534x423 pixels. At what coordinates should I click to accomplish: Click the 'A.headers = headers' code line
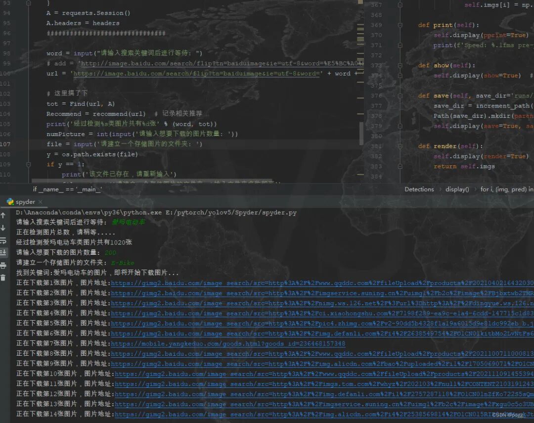pos(83,23)
